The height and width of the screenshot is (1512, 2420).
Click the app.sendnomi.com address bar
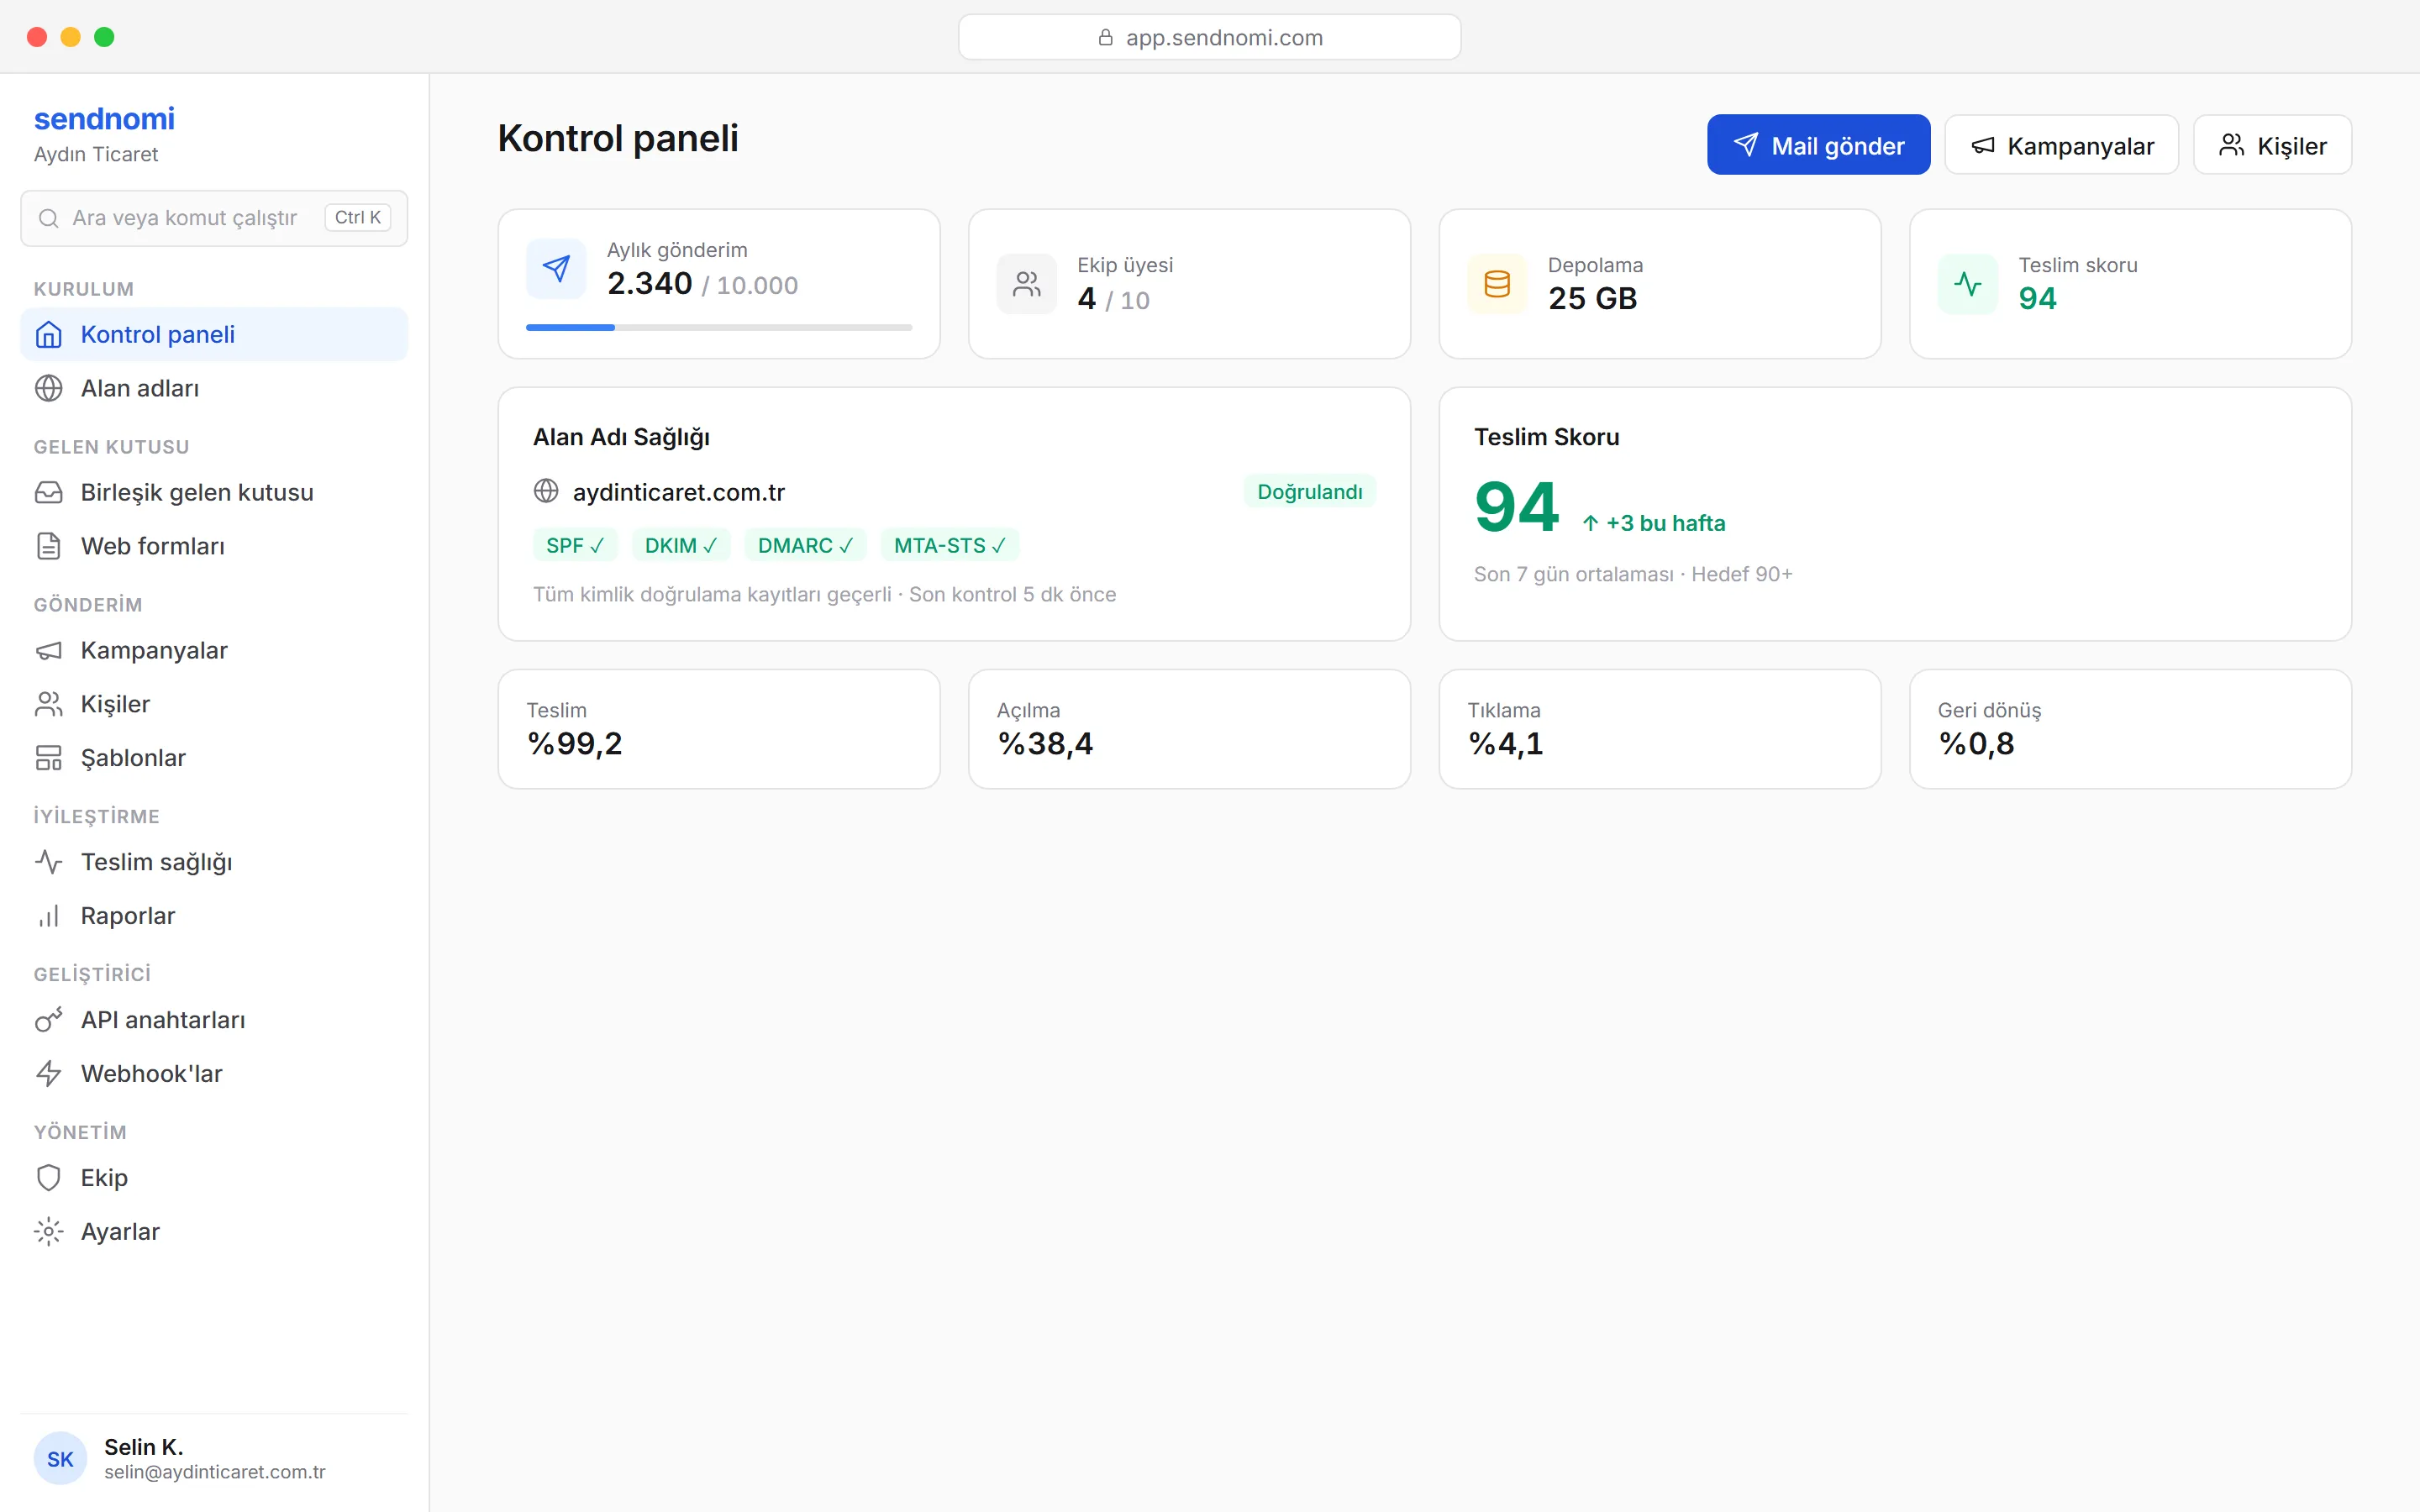tap(1209, 37)
